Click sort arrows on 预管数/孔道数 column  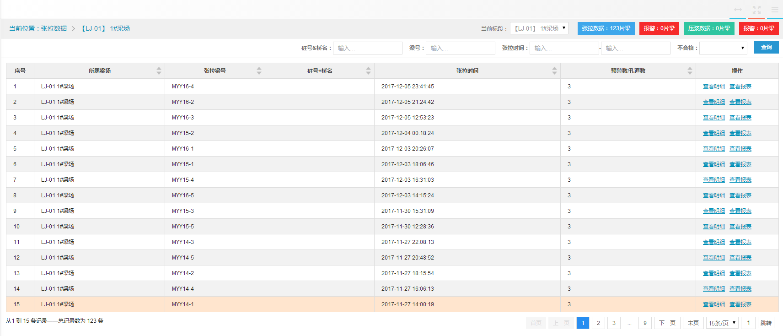point(690,70)
